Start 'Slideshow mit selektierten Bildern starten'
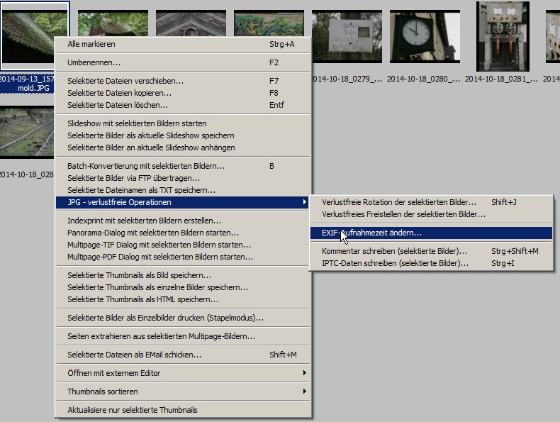560x422 pixels. (137, 123)
